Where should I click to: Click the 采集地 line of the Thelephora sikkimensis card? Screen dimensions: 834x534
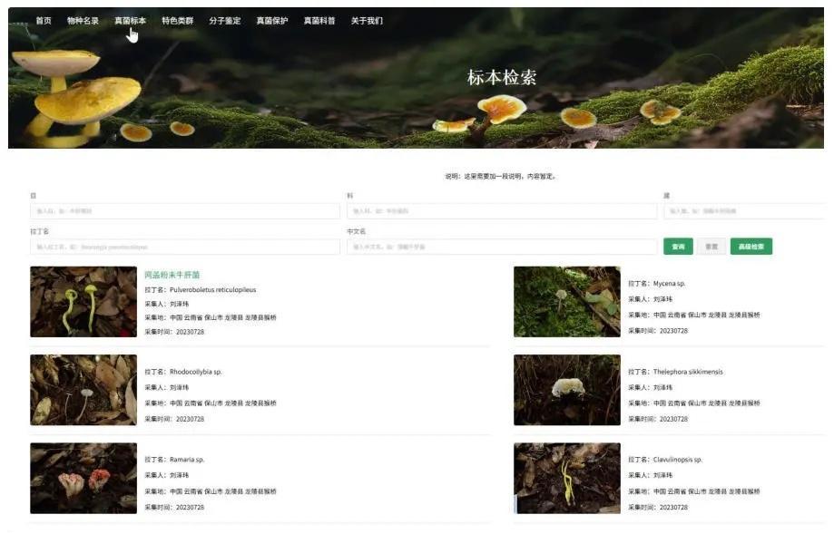coord(694,403)
